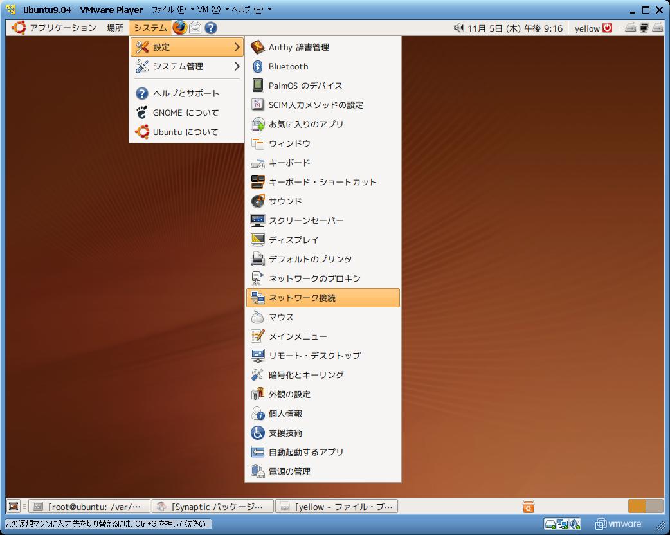670x535 pixels.
Task: Click the ディスプレイ icon
Action: tap(258, 240)
